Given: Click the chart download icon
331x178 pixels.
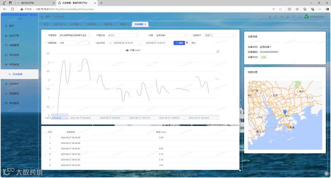Looking at the screenshot, I should (x=218, y=51).
